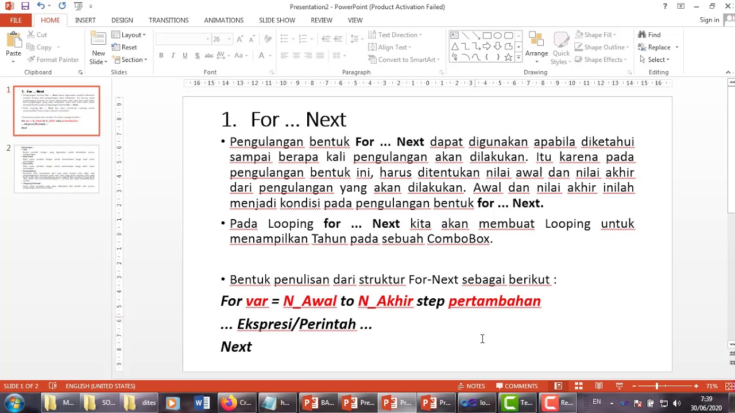
Task: Toggle the Notes pane
Action: click(471, 386)
